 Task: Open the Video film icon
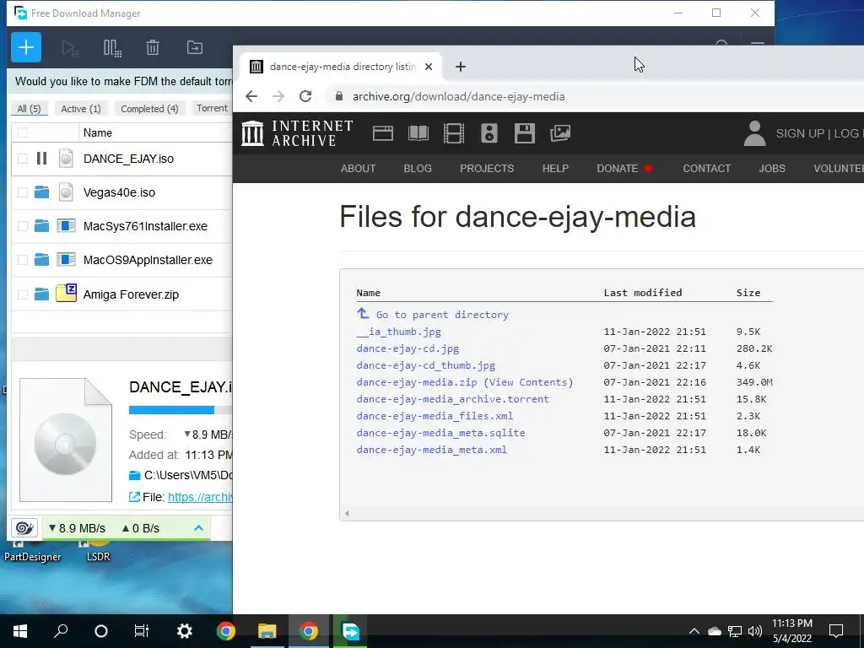453,133
